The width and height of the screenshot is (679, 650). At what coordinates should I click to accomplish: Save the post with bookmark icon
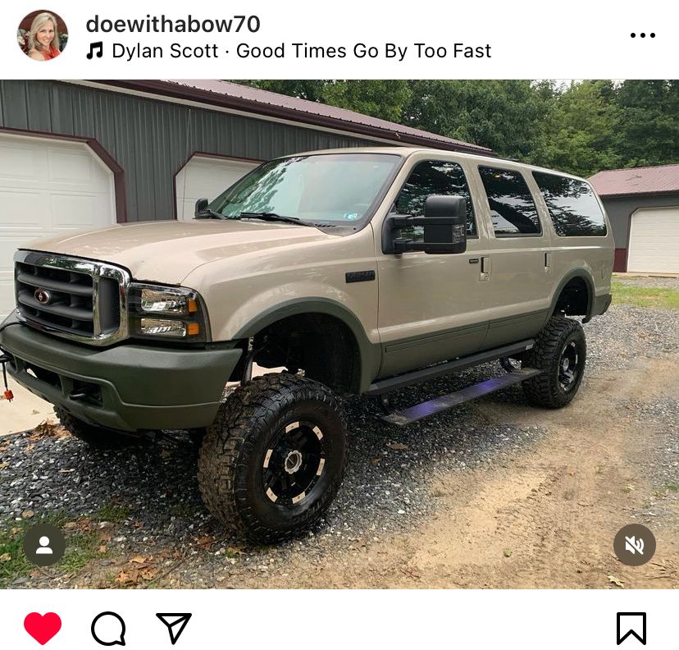pos(631,629)
